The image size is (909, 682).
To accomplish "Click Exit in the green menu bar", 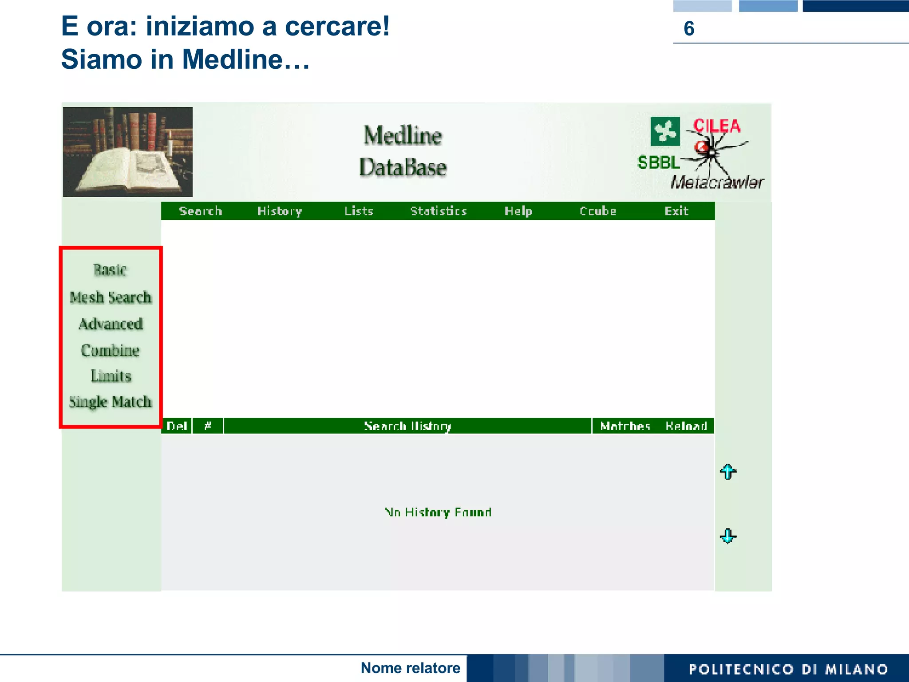I will 676,211.
